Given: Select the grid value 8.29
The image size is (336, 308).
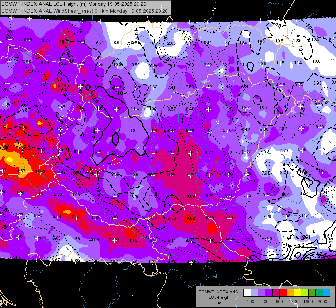Looking at the screenshot, I should 267,217.
